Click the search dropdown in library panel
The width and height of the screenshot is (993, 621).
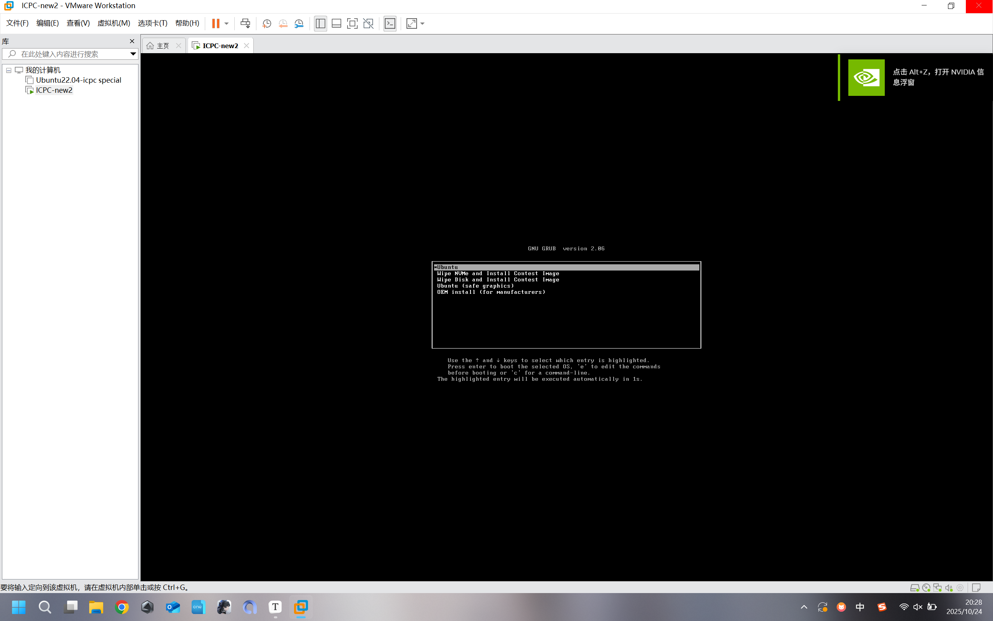(133, 54)
